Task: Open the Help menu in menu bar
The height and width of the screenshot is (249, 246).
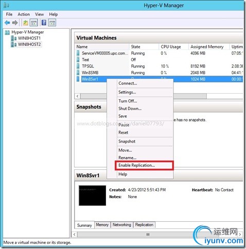Action: tap(54, 14)
